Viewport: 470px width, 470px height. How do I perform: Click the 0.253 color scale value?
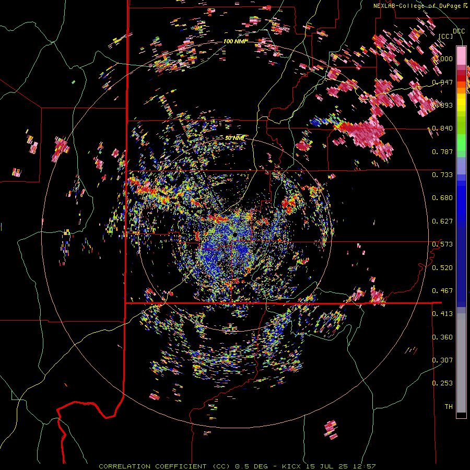tap(442, 383)
